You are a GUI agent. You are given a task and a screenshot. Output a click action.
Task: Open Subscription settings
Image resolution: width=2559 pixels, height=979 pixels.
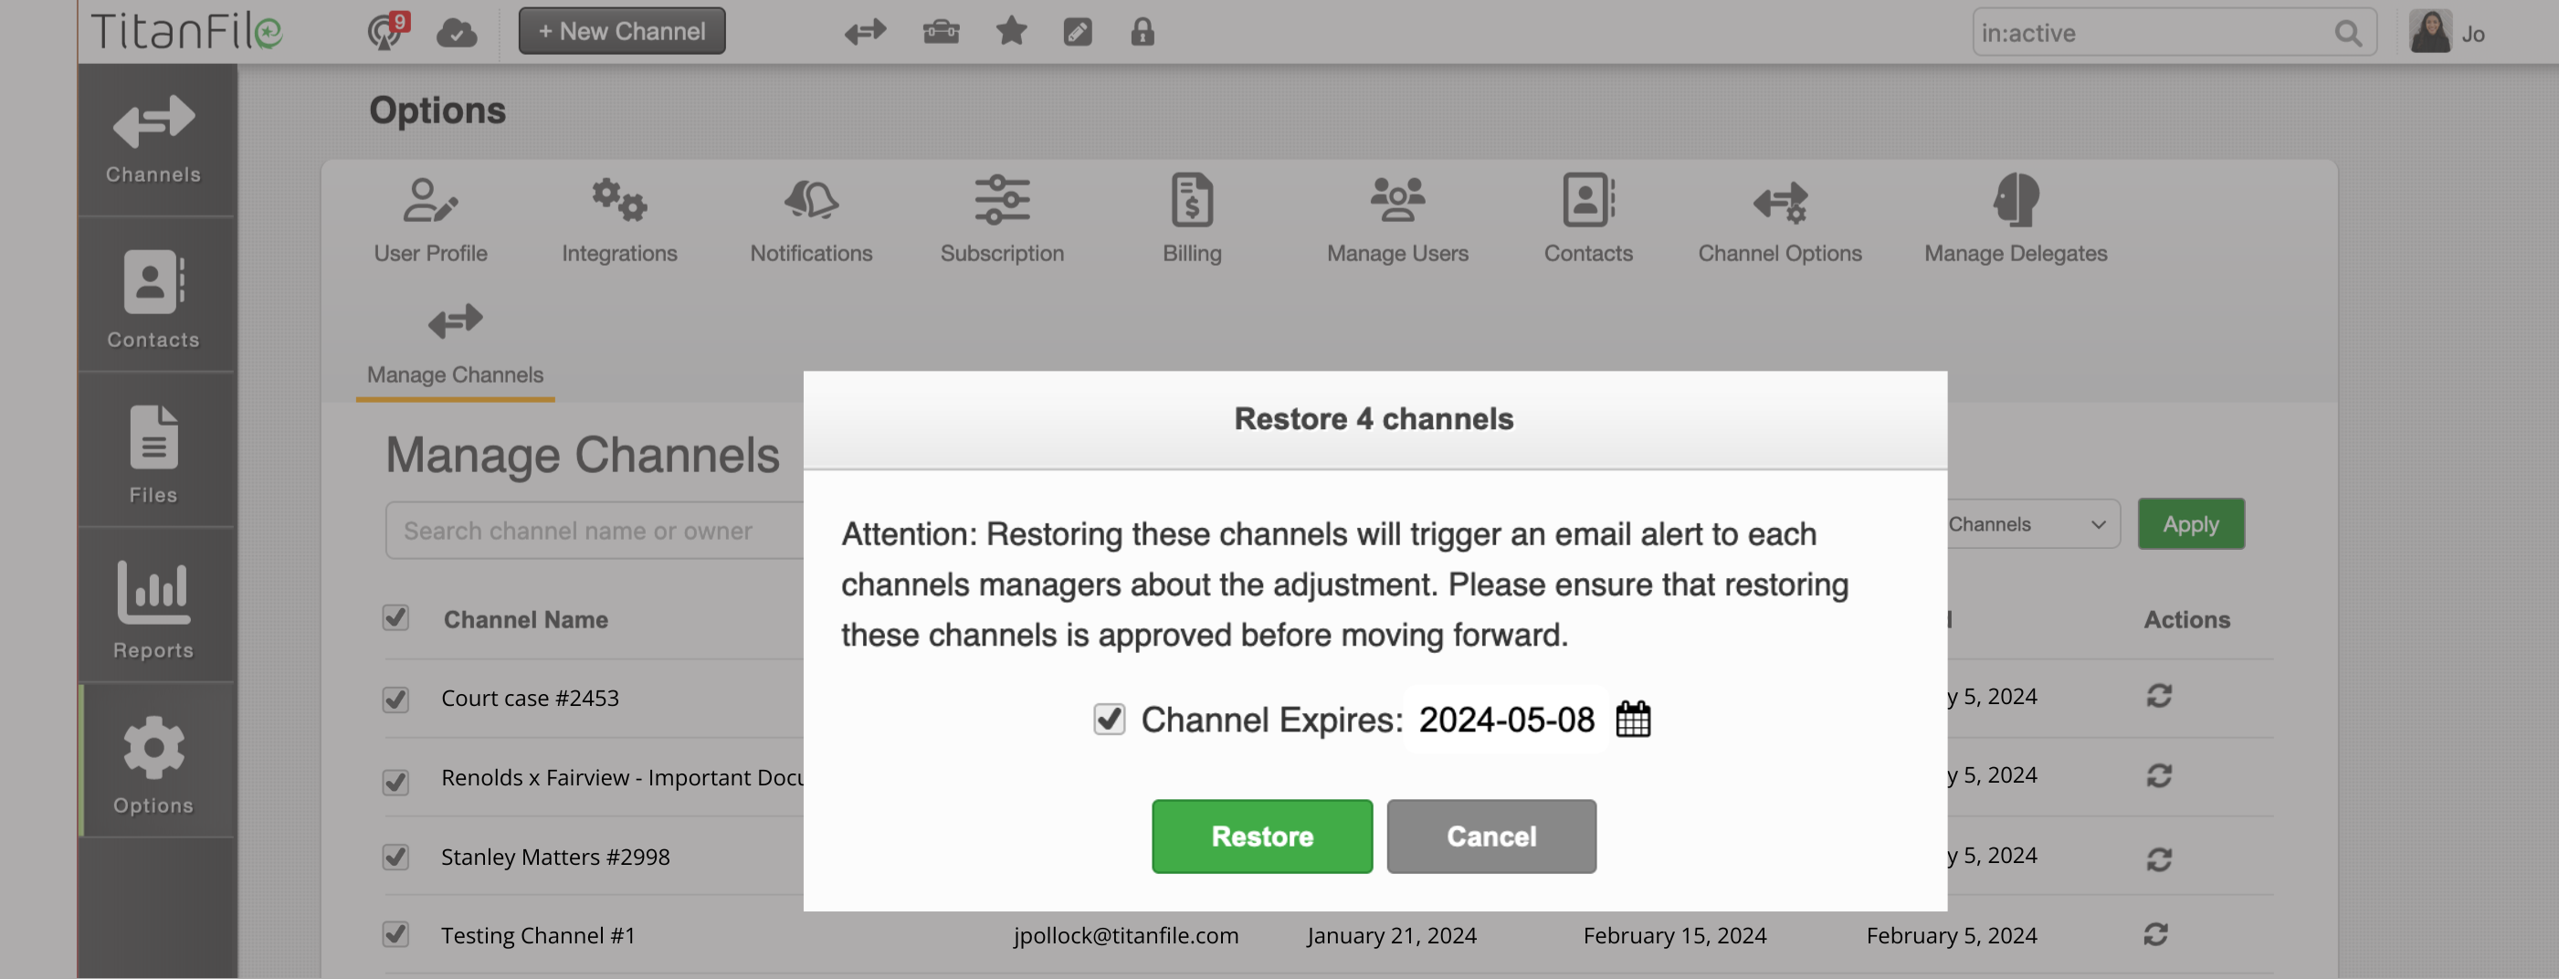pos(1001,218)
